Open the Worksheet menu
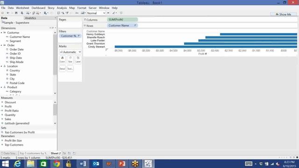Image resolution: width=299 pixels, height=168 pixels. [x=22, y=8]
